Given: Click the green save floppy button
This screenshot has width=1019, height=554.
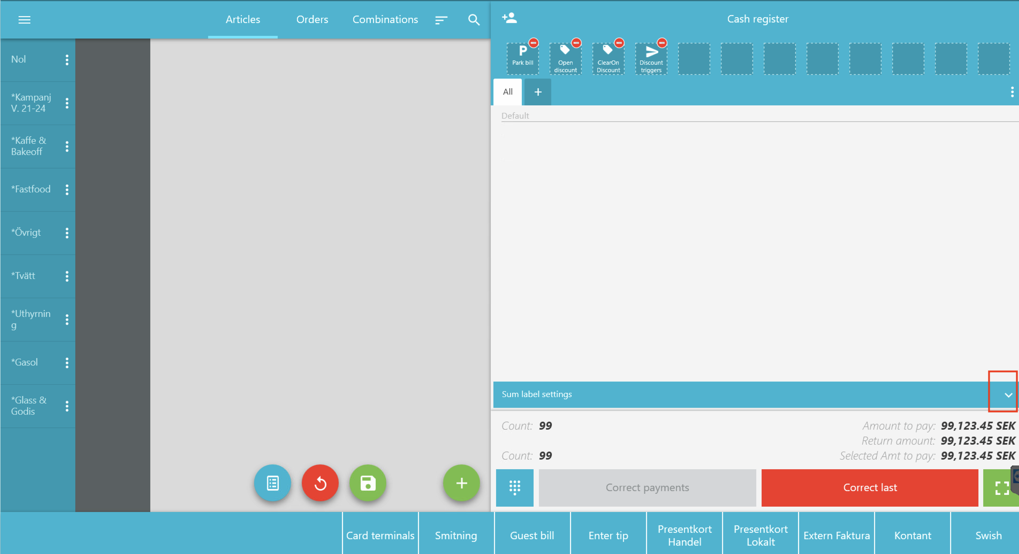Looking at the screenshot, I should coord(367,483).
